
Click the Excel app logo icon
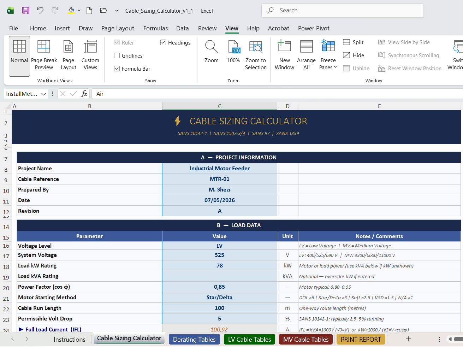click(x=11, y=11)
